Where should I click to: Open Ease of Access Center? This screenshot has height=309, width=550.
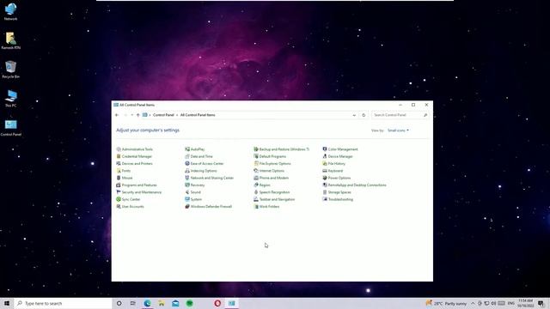(x=205, y=164)
